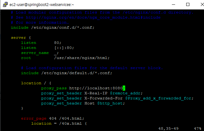Click the comment line starting '# Load modular configuration'
The width and height of the screenshot is (204, 131).
(x=102, y=13)
